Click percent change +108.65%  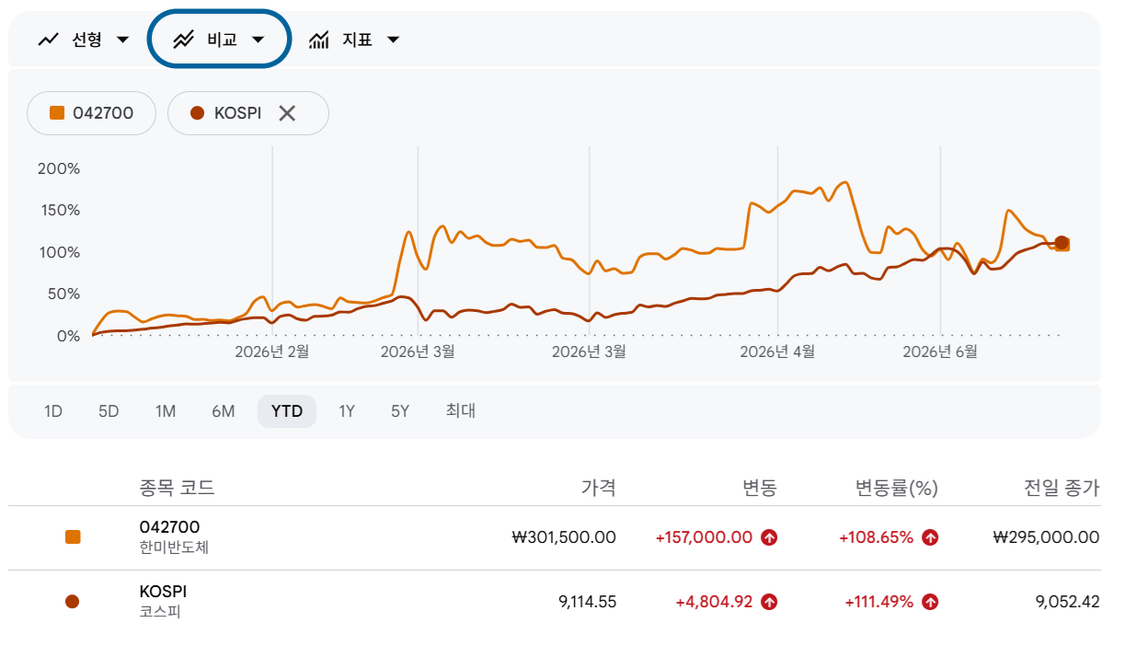click(876, 537)
